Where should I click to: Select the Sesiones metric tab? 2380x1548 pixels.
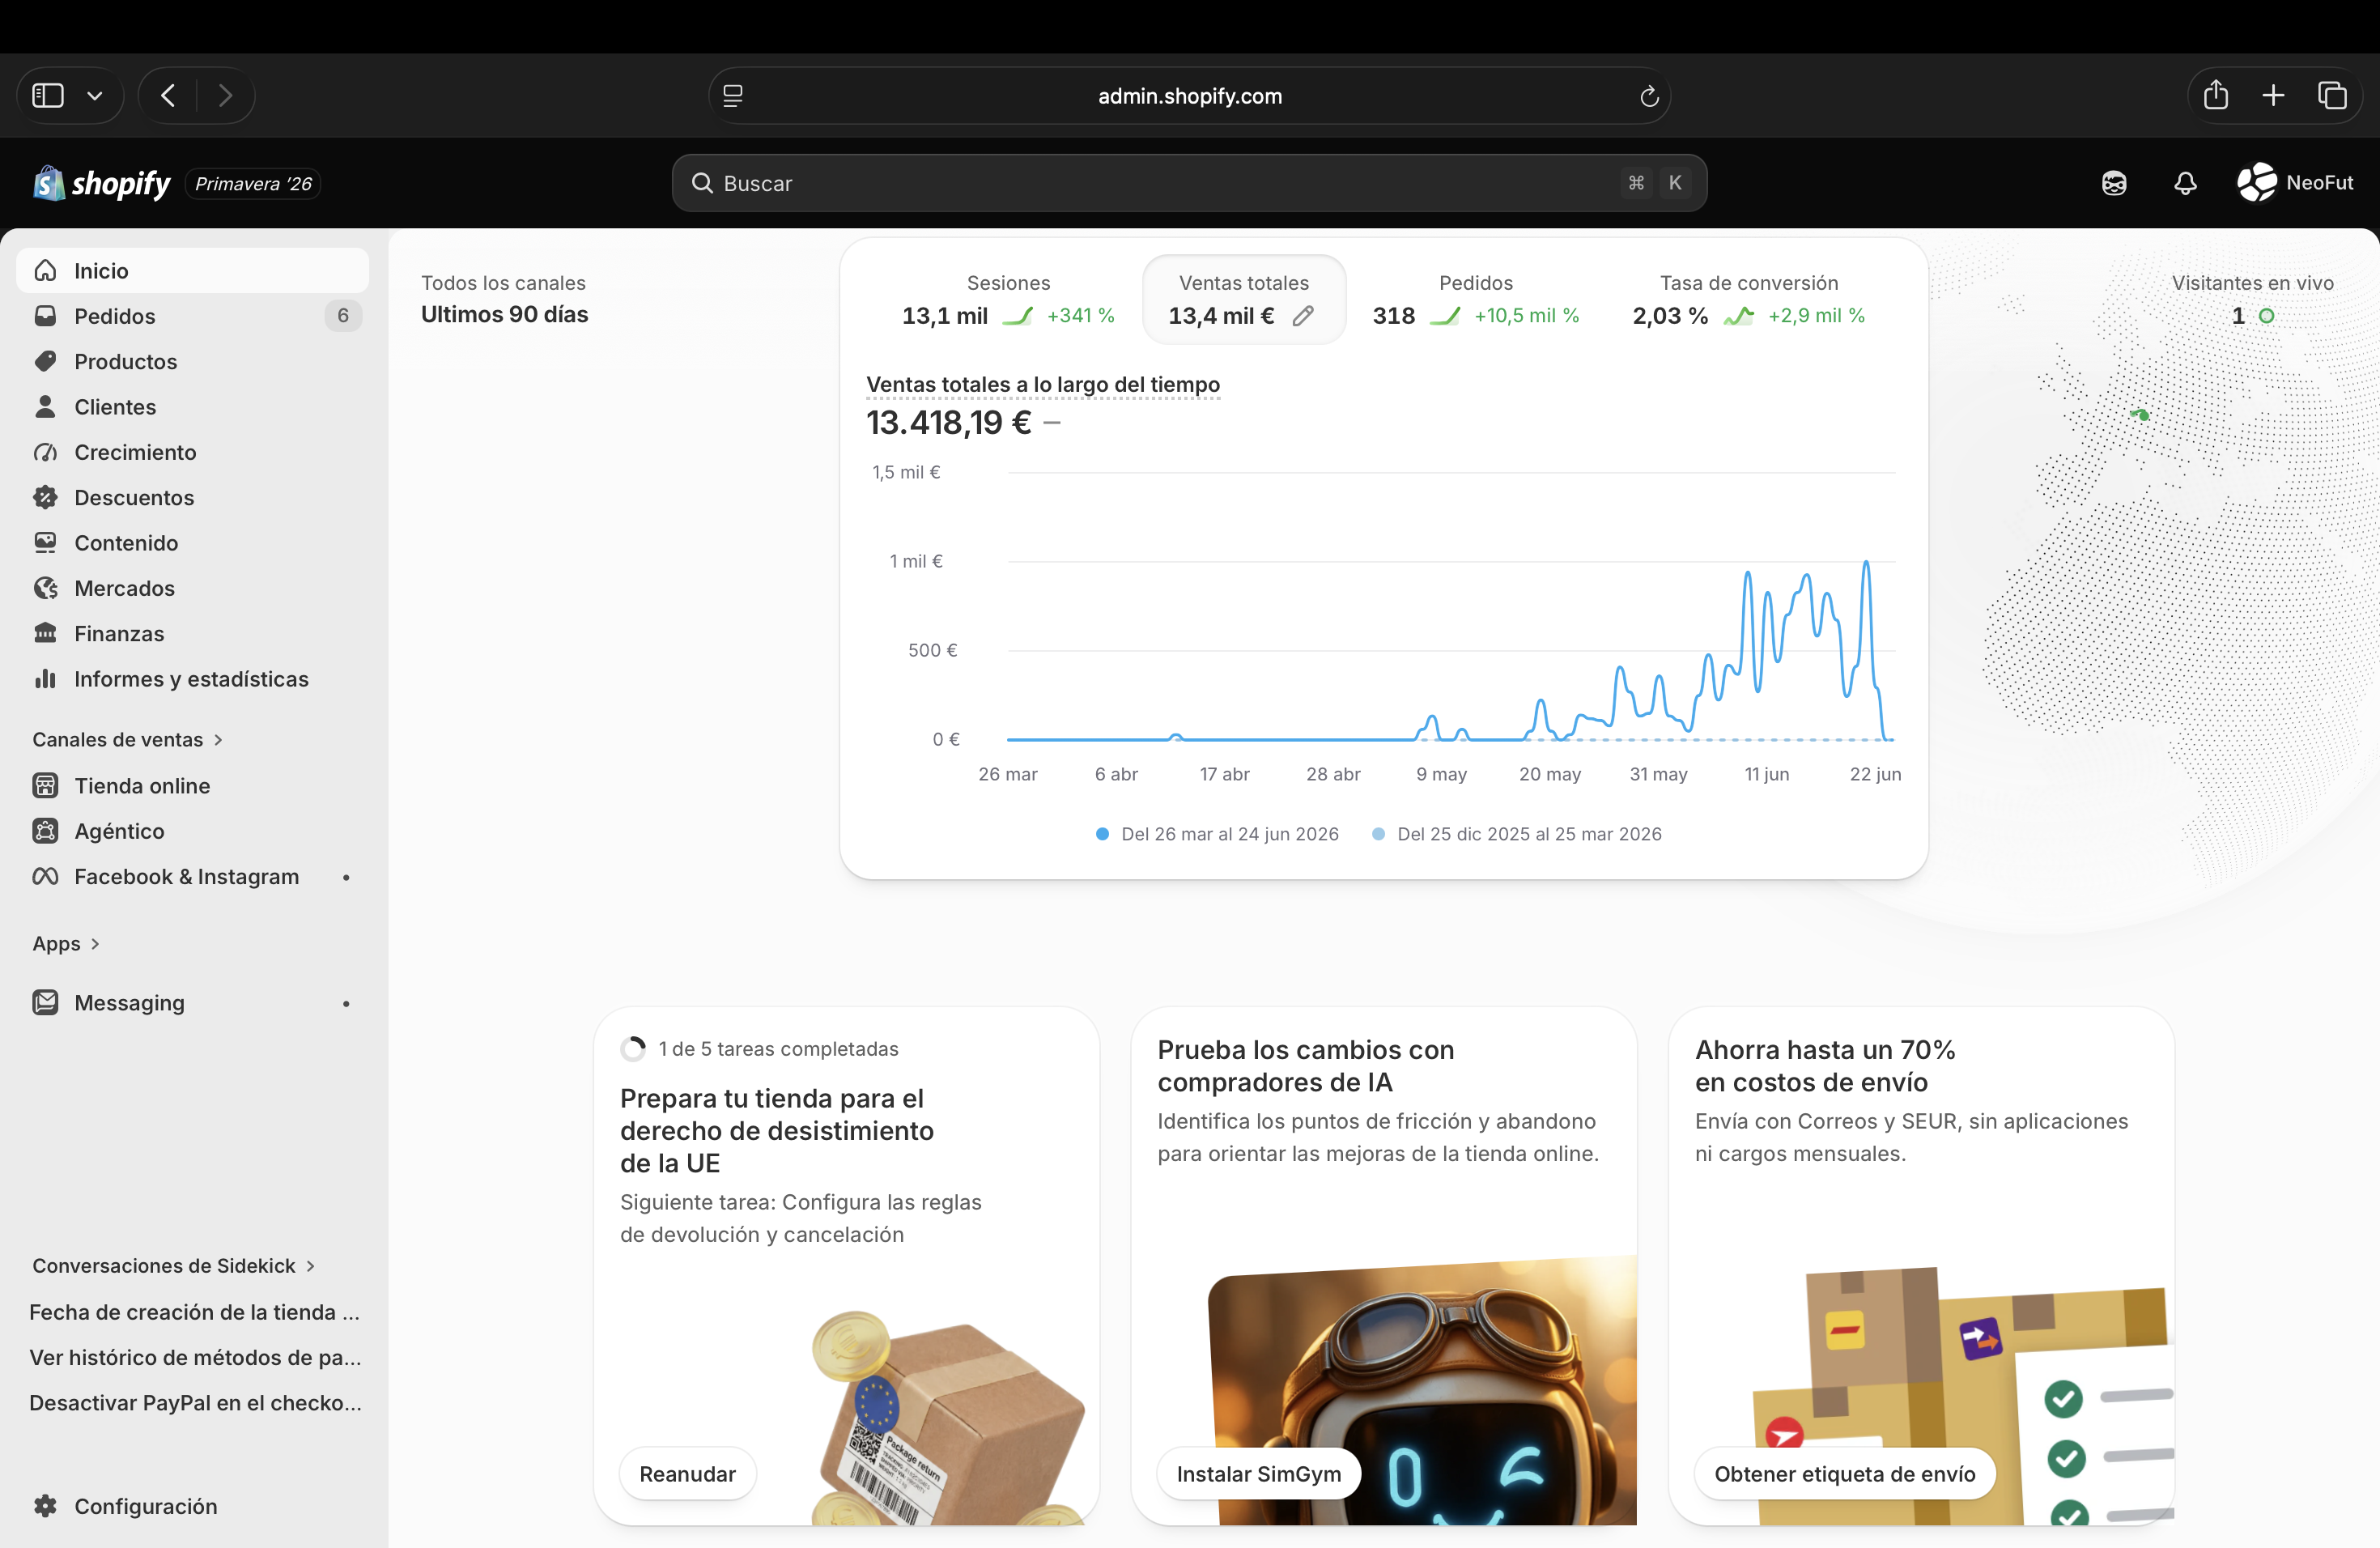click(x=1008, y=299)
